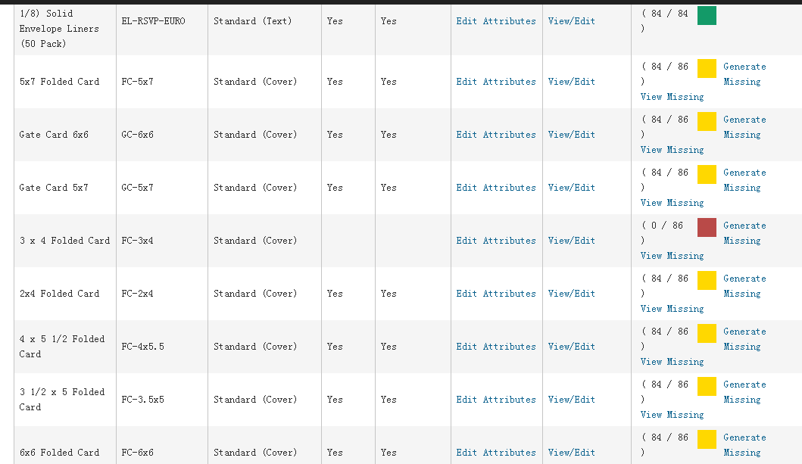
Task: Click View/Edit for FC-4x5.5 row
Action: [x=571, y=347]
